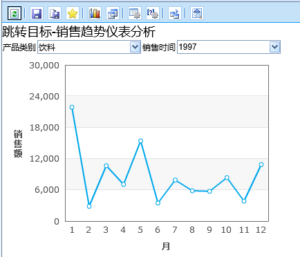
Task: Click the green refresh icon
Action: pyautogui.click(x=15, y=13)
